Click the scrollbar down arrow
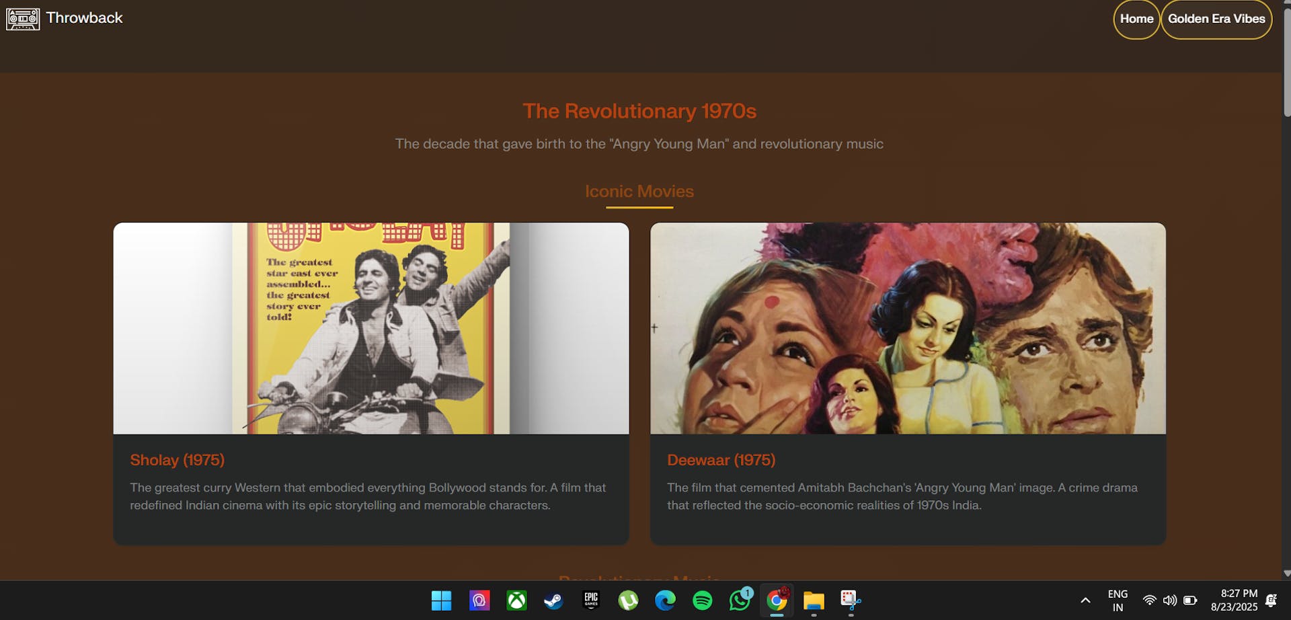This screenshot has width=1291, height=620. (1287, 574)
